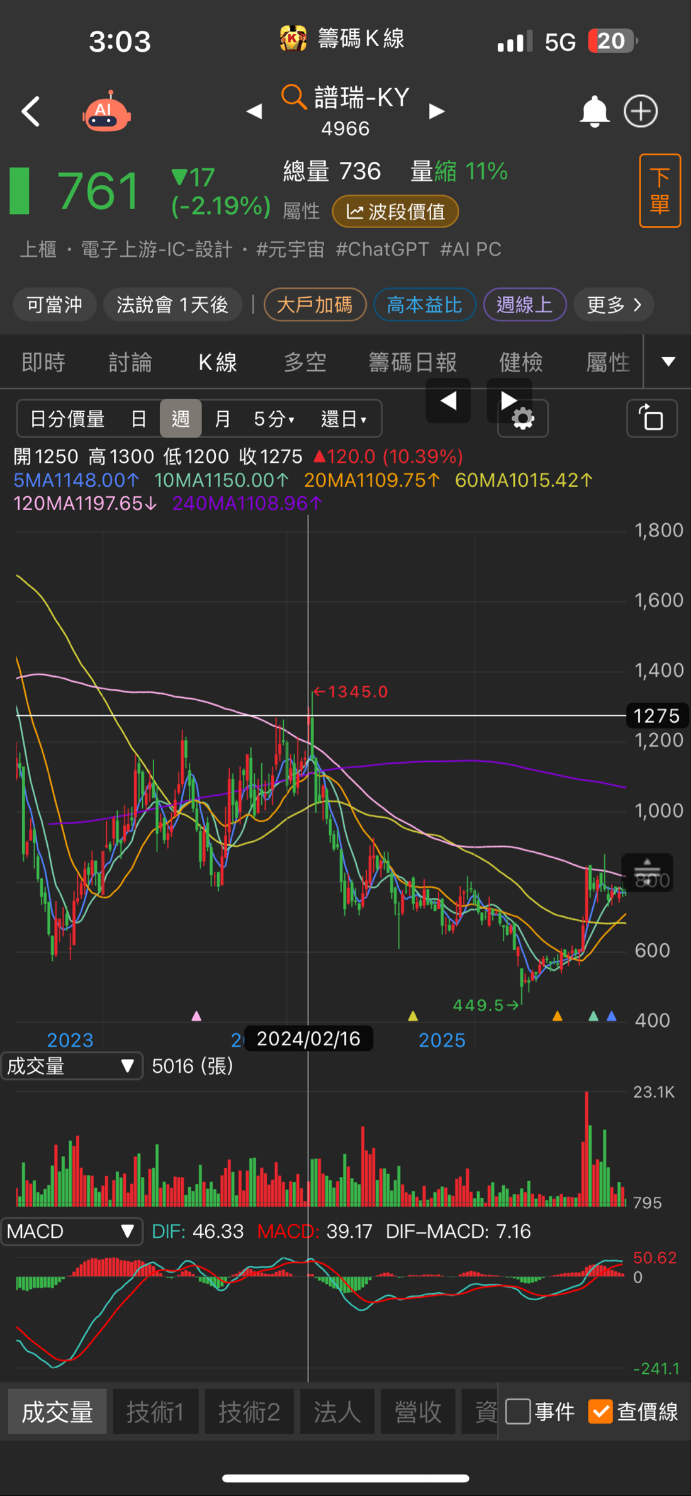691x1496 pixels.
Task: Tap stock name 譜瑞-KY
Action: (x=362, y=97)
